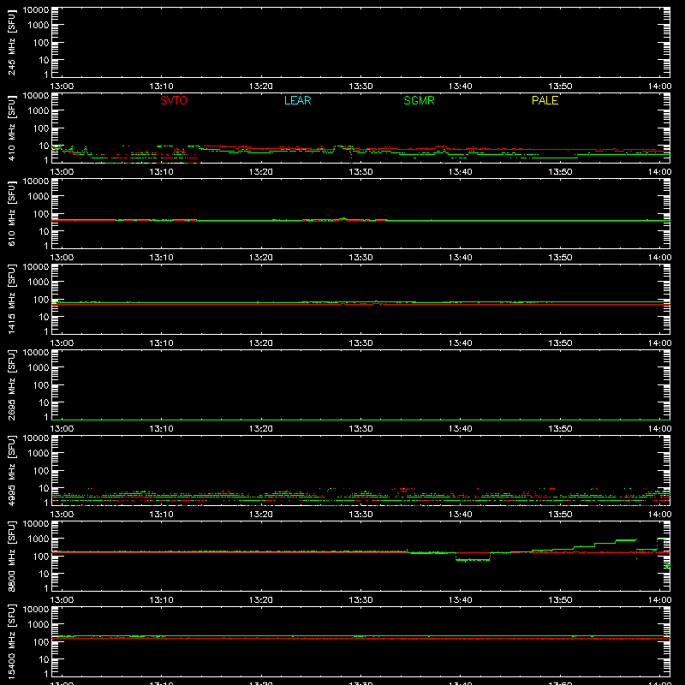Click 13:20 label below the 610 MHz panel
This screenshot has height=685, width=685.
(x=261, y=258)
